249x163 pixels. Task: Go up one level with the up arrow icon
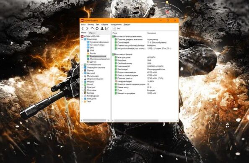point(92,28)
